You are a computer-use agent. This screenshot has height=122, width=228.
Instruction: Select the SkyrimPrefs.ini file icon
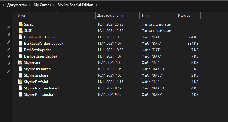coord(20,82)
